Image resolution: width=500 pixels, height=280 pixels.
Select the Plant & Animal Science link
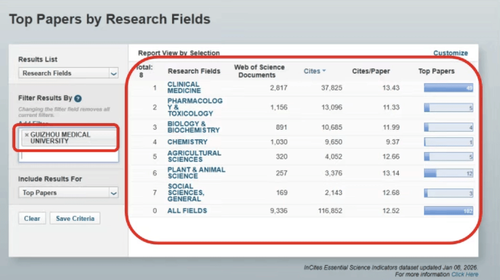[x=196, y=173]
